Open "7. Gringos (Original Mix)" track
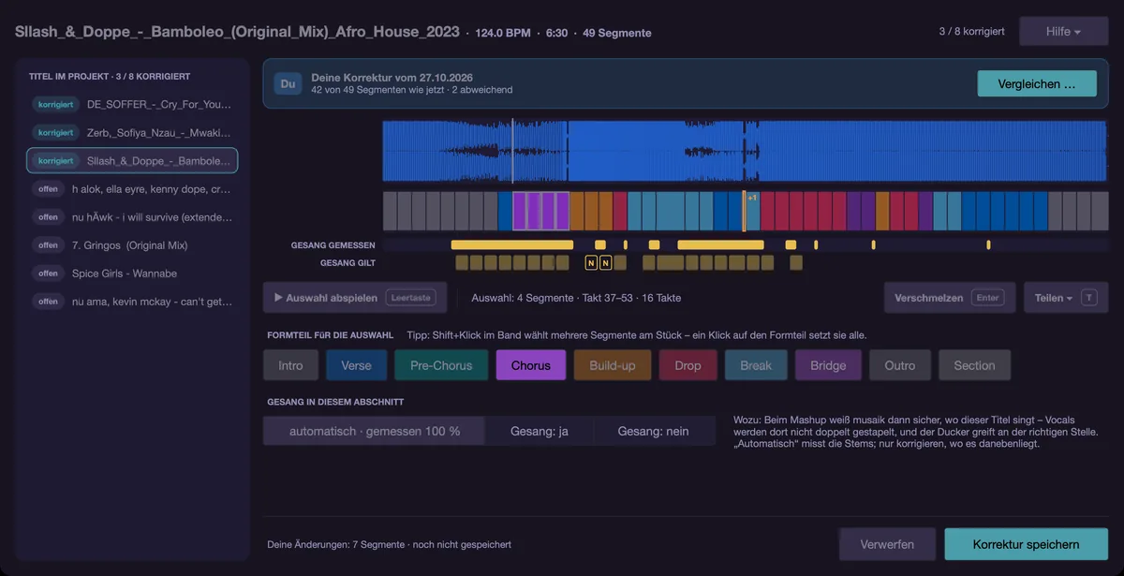 coord(132,245)
